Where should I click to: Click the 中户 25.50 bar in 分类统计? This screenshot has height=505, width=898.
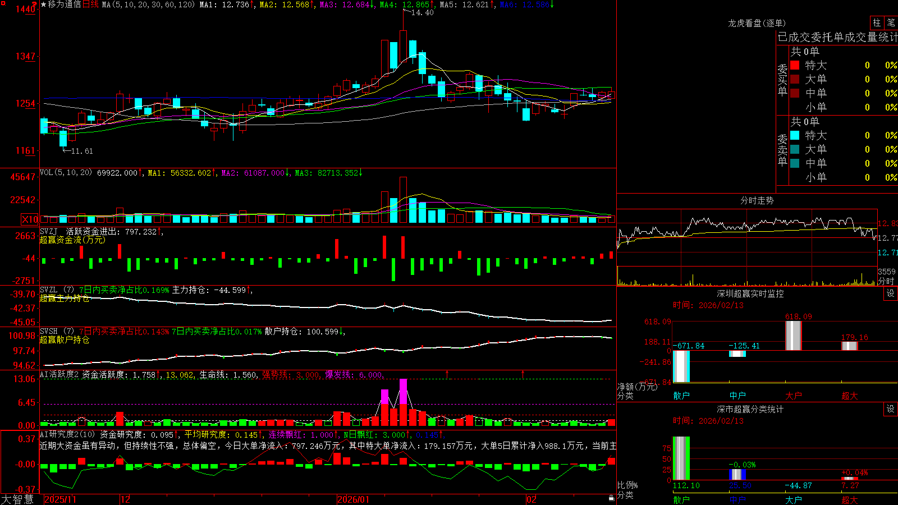pos(737,475)
